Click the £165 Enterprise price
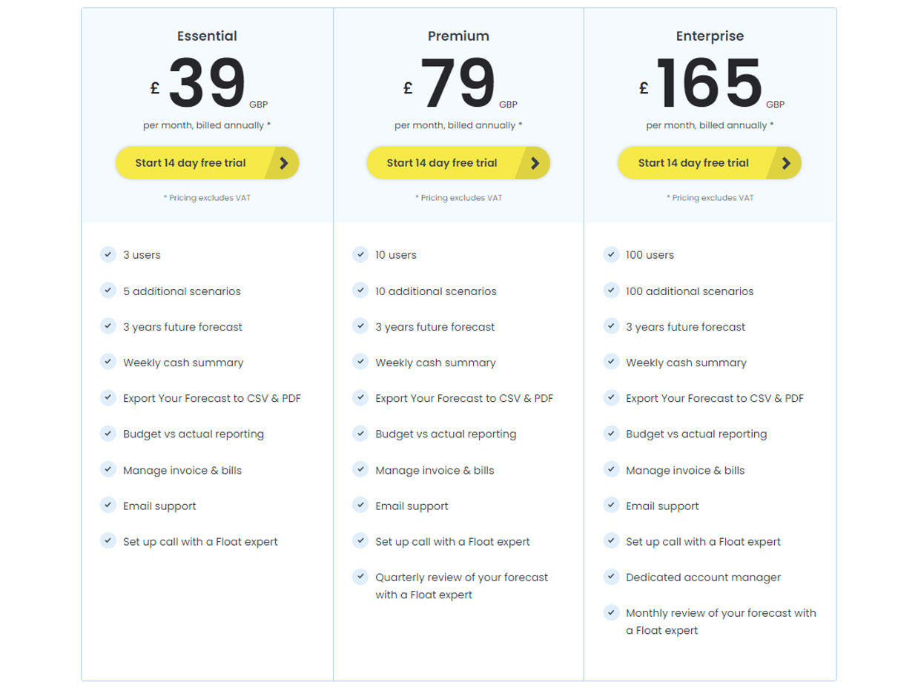The height and width of the screenshot is (688, 918). 710,83
